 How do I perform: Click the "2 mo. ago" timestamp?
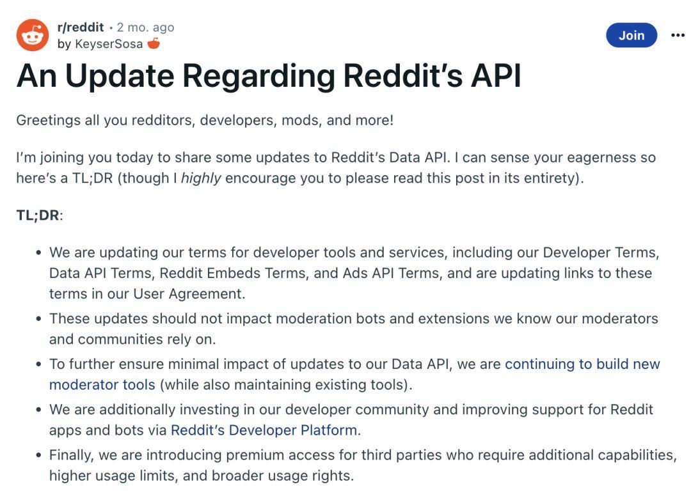point(145,27)
